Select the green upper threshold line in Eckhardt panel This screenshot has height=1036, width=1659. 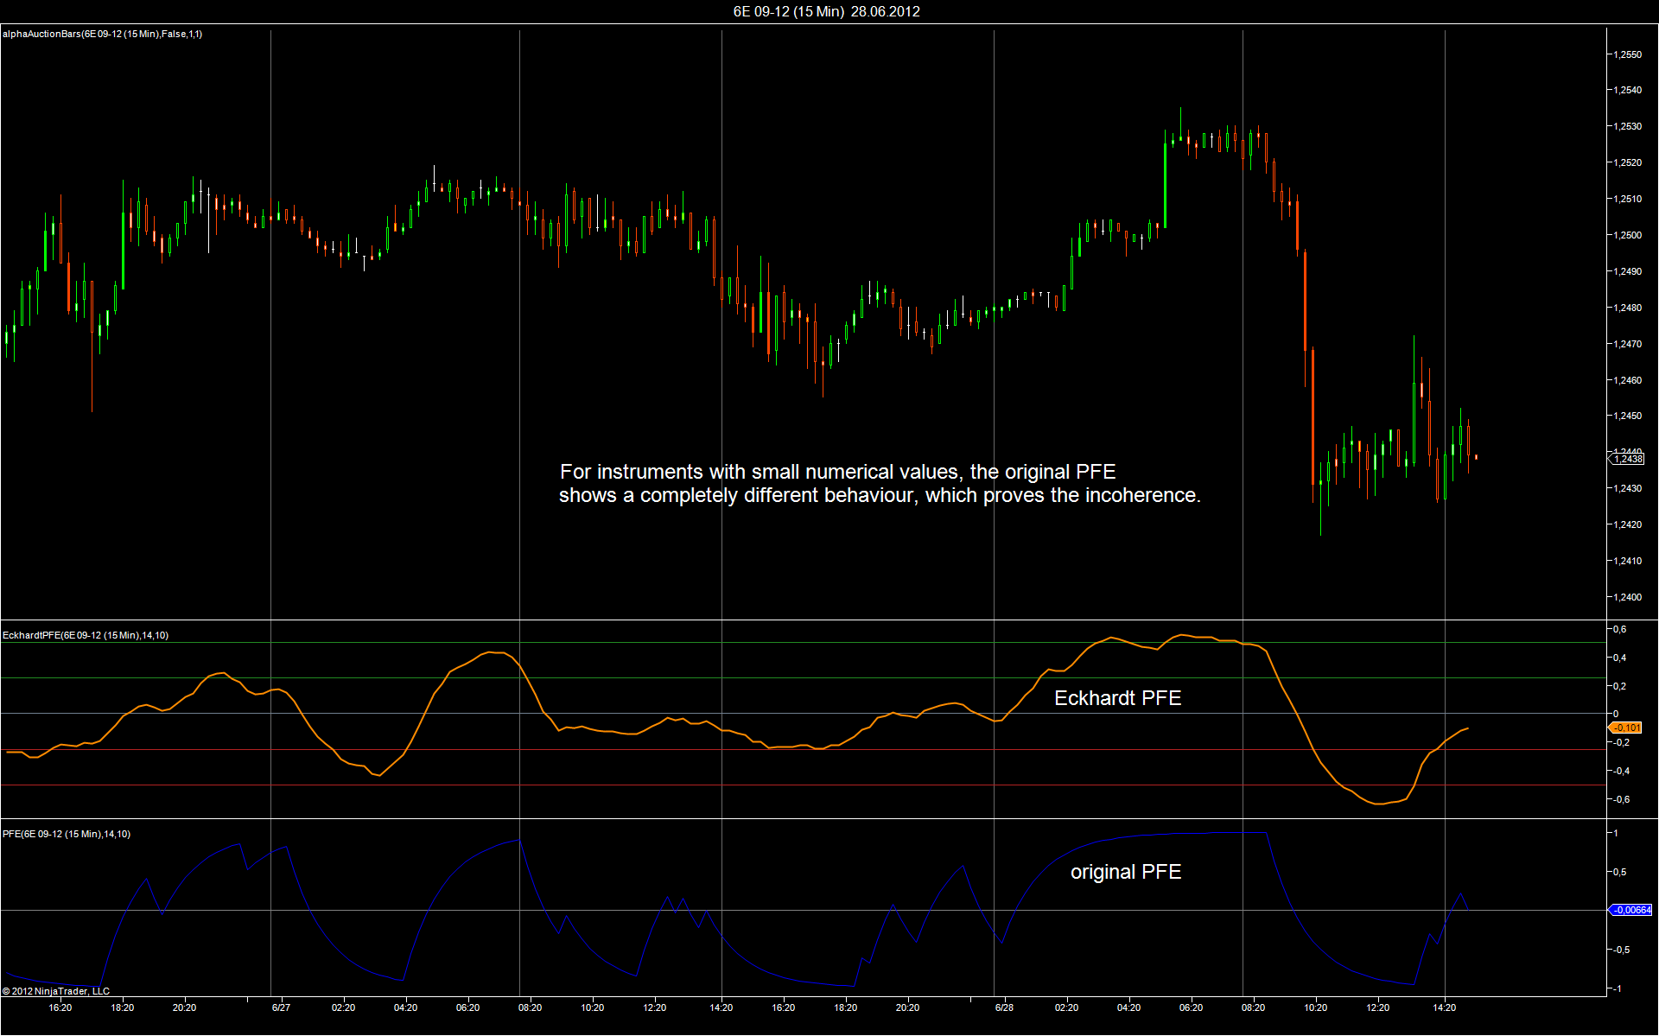(803, 677)
